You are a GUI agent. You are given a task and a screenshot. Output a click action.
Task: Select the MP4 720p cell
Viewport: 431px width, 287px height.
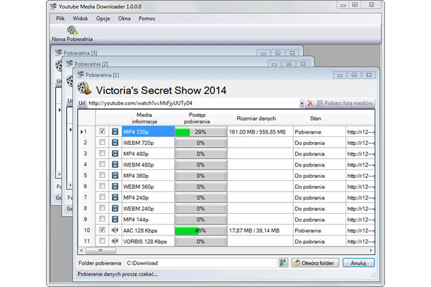click(x=148, y=132)
